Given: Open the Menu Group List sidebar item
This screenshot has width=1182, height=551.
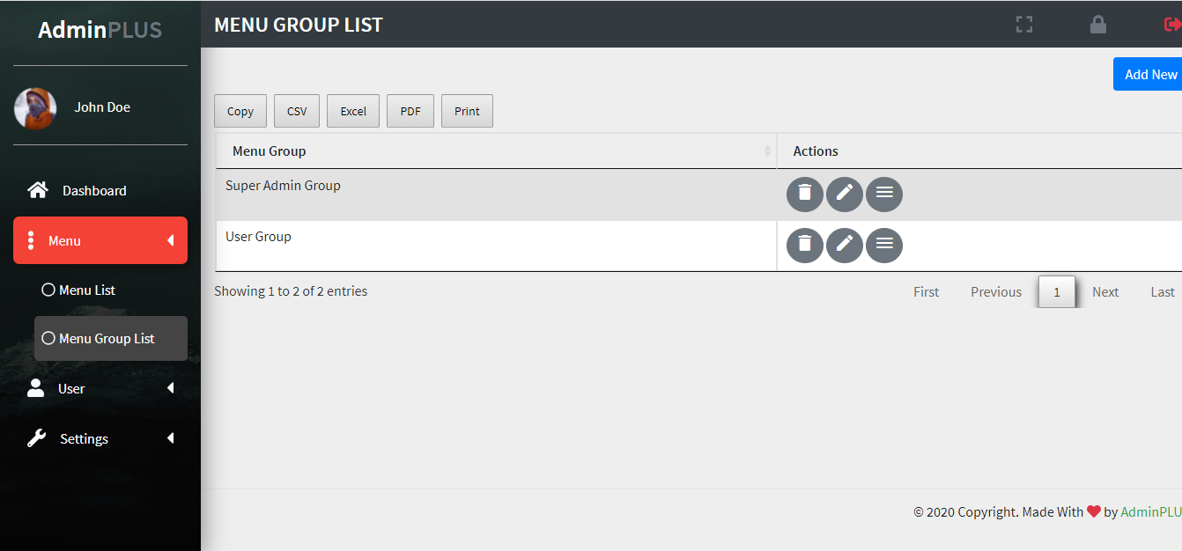Looking at the screenshot, I should 104,337.
